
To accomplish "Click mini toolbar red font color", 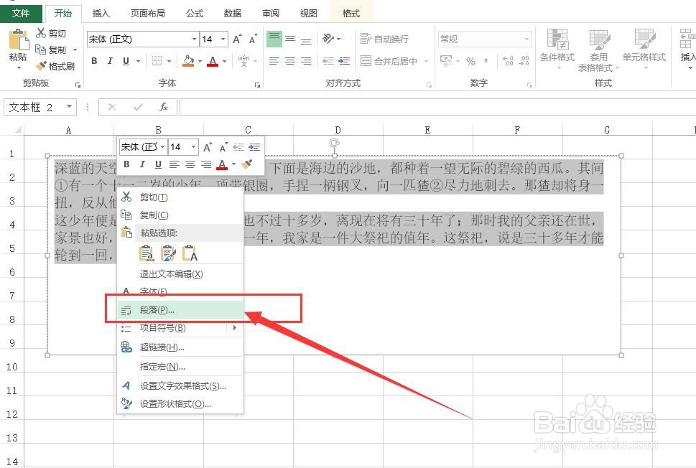I will pyautogui.click(x=223, y=164).
